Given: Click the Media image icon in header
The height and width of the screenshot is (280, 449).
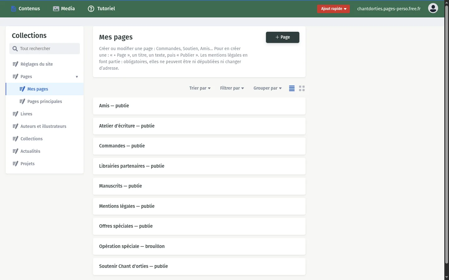Looking at the screenshot, I should [56, 9].
